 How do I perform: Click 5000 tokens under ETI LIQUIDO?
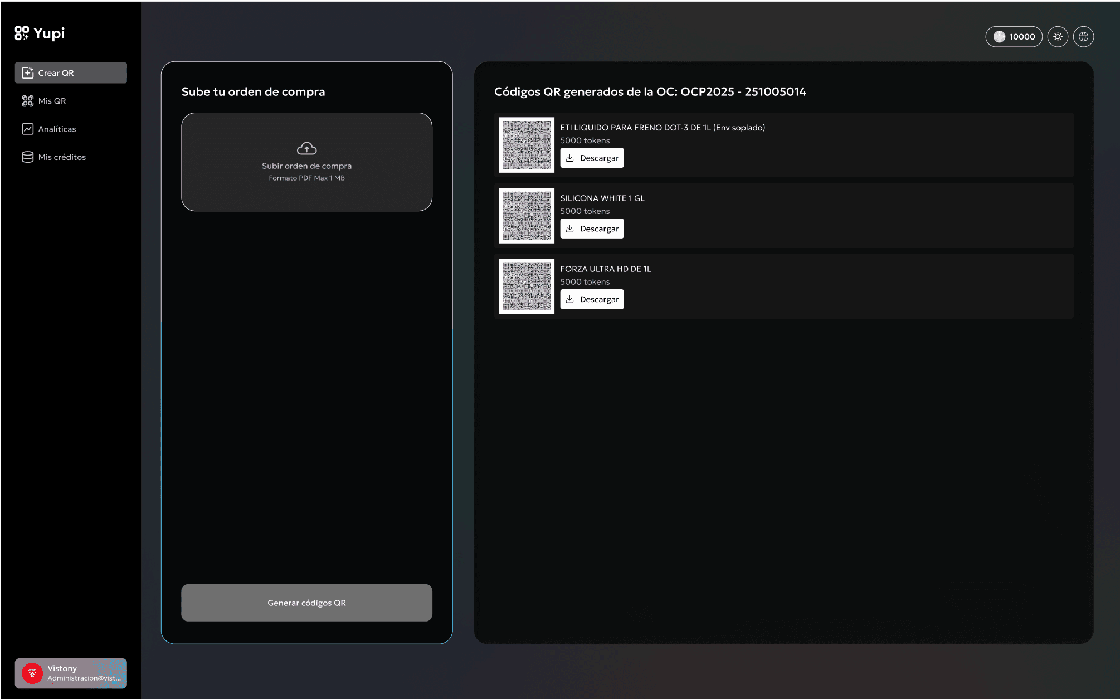(585, 140)
